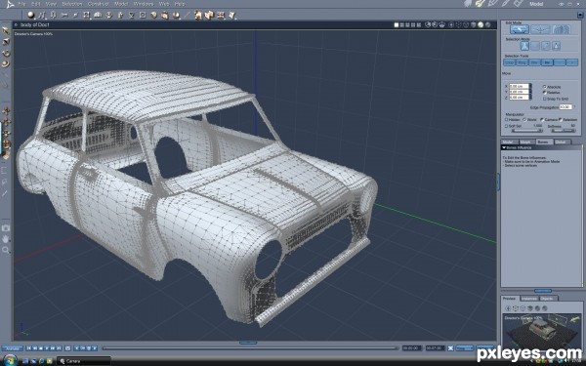This screenshot has height=366, width=586.
Task: Click the Carrara taskbar button
Action: (84, 361)
